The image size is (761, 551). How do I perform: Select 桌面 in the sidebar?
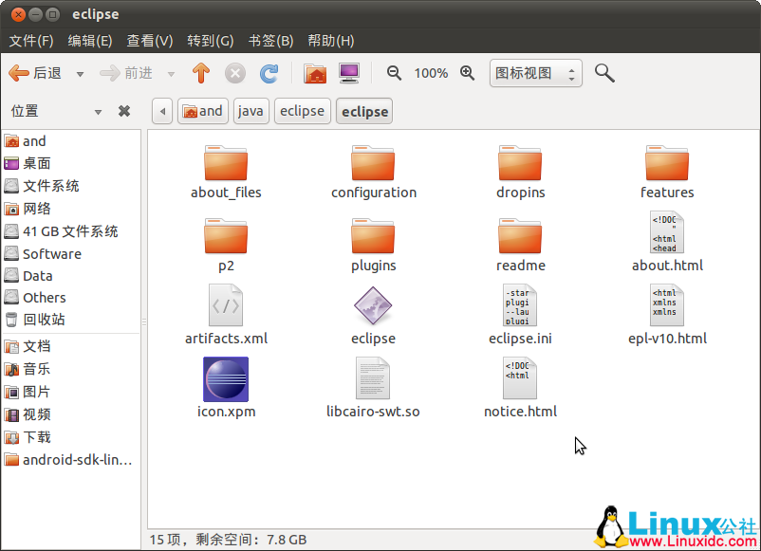(71, 163)
